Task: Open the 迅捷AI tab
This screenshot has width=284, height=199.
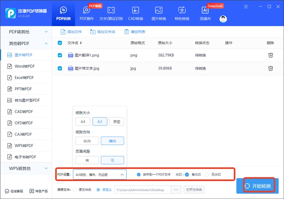Action: tap(205, 13)
